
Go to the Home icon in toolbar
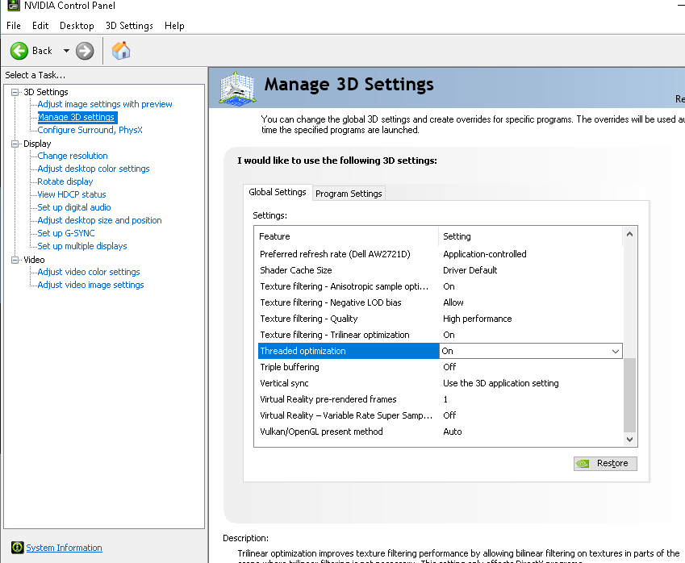pyautogui.click(x=121, y=51)
